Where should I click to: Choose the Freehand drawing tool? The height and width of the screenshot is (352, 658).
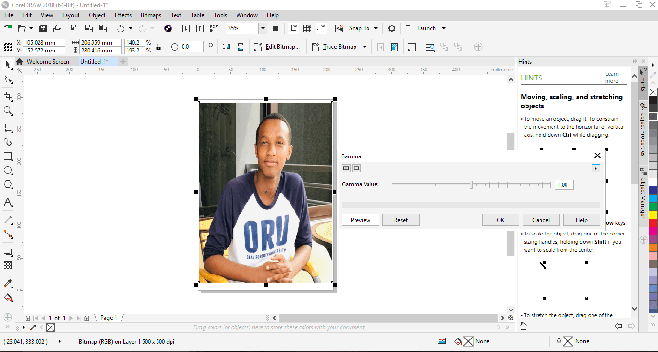(8, 128)
